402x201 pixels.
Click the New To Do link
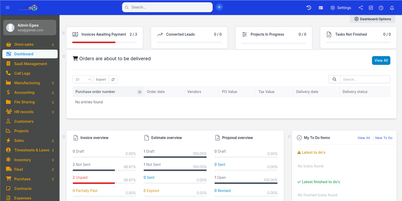(x=384, y=138)
